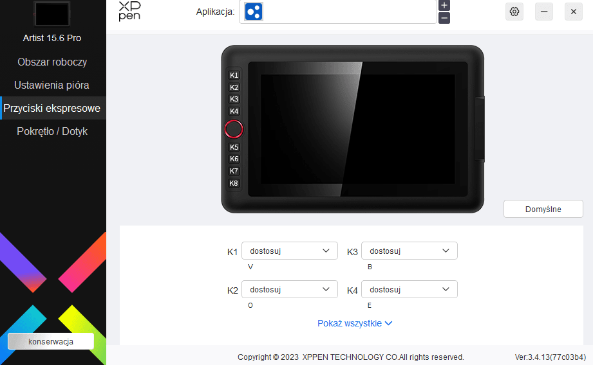The height and width of the screenshot is (365, 593).
Task: Open the K4 dostosuj dropdown
Action: [x=409, y=290]
